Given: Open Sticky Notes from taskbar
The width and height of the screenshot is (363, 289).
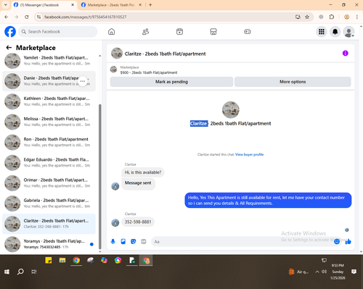Looking at the screenshot, I should [49, 260].
